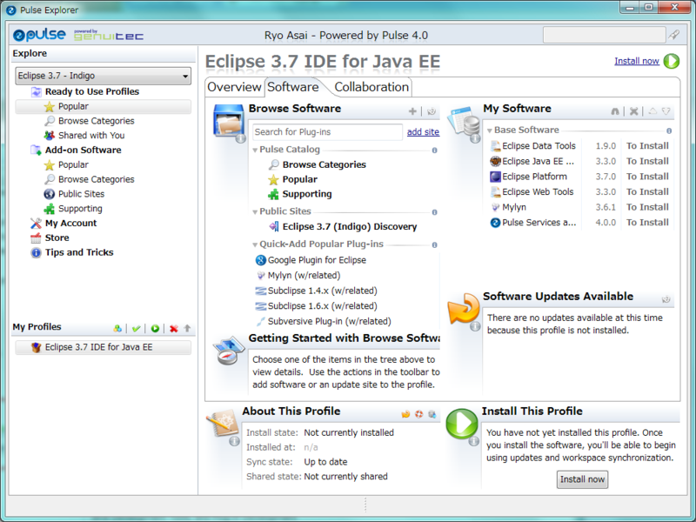Click the info icon on Quick-Add Popular Plug-ins row
The image size is (696, 522).
pos(434,245)
